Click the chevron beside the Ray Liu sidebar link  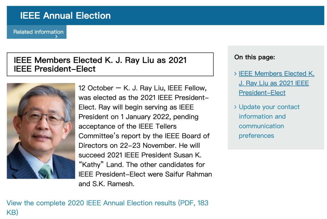pyautogui.click(x=236, y=74)
